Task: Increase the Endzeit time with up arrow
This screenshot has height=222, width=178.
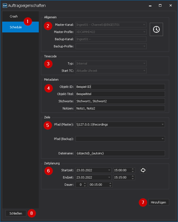Action: 133,176
